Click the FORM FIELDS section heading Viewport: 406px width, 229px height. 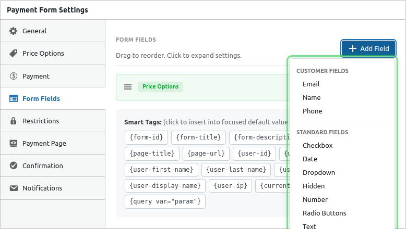tap(136, 40)
